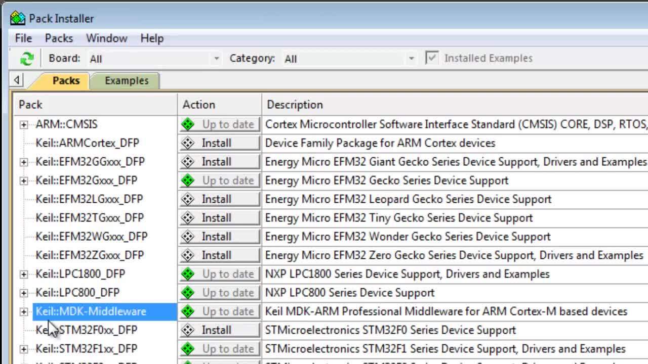648x364 pixels.
Task: Click 'NXP LPC800 Series Device Support' description
Action: click(x=350, y=293)
